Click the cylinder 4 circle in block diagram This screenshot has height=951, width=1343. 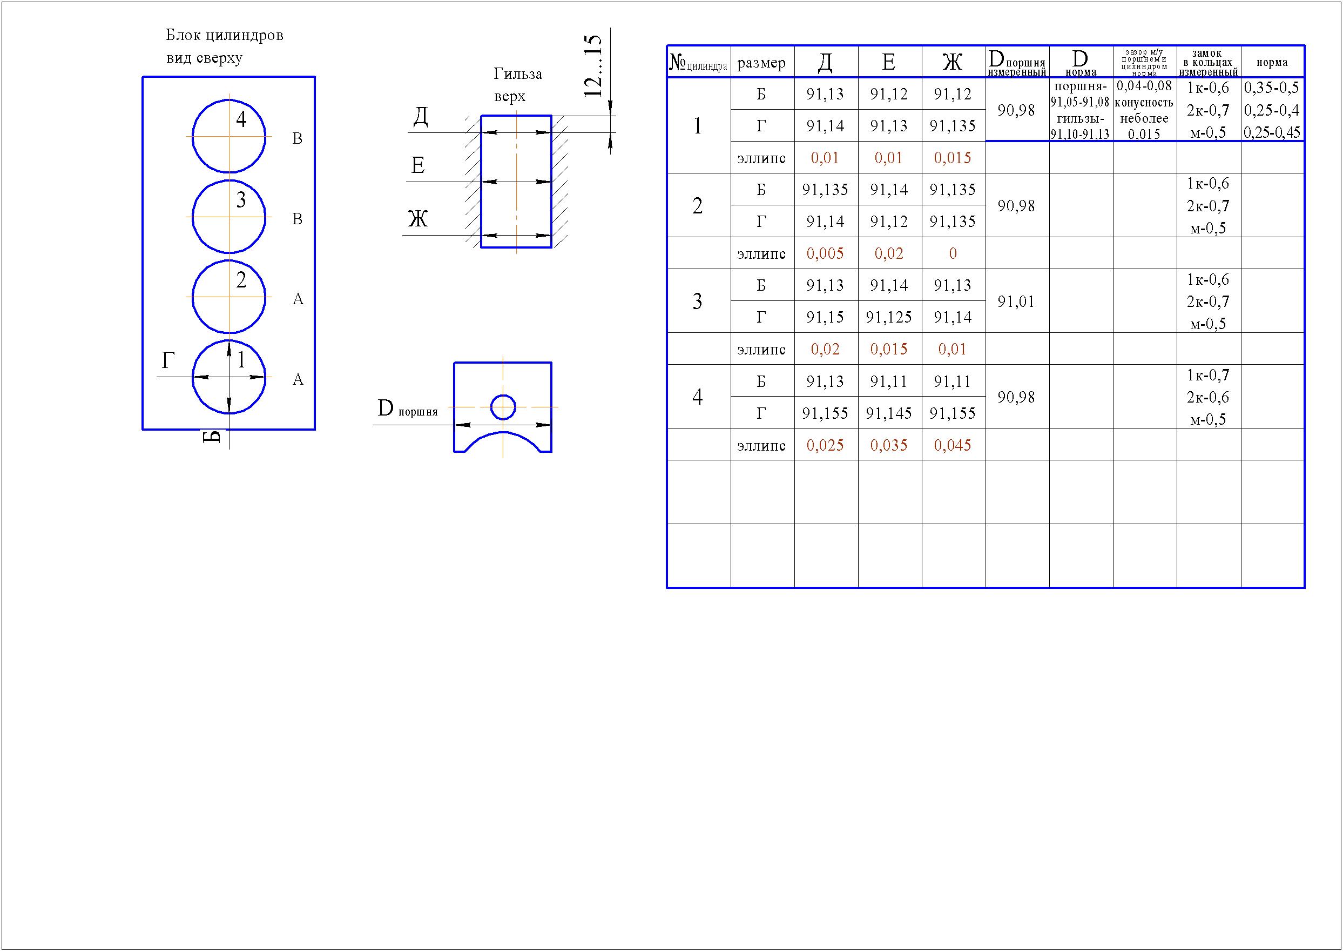click(229, 137)
